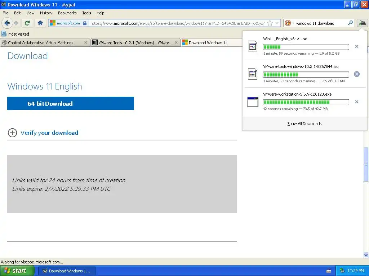
Task: Bookmark this page with the star
Action: pyautogui.click(x=270, y=23)
